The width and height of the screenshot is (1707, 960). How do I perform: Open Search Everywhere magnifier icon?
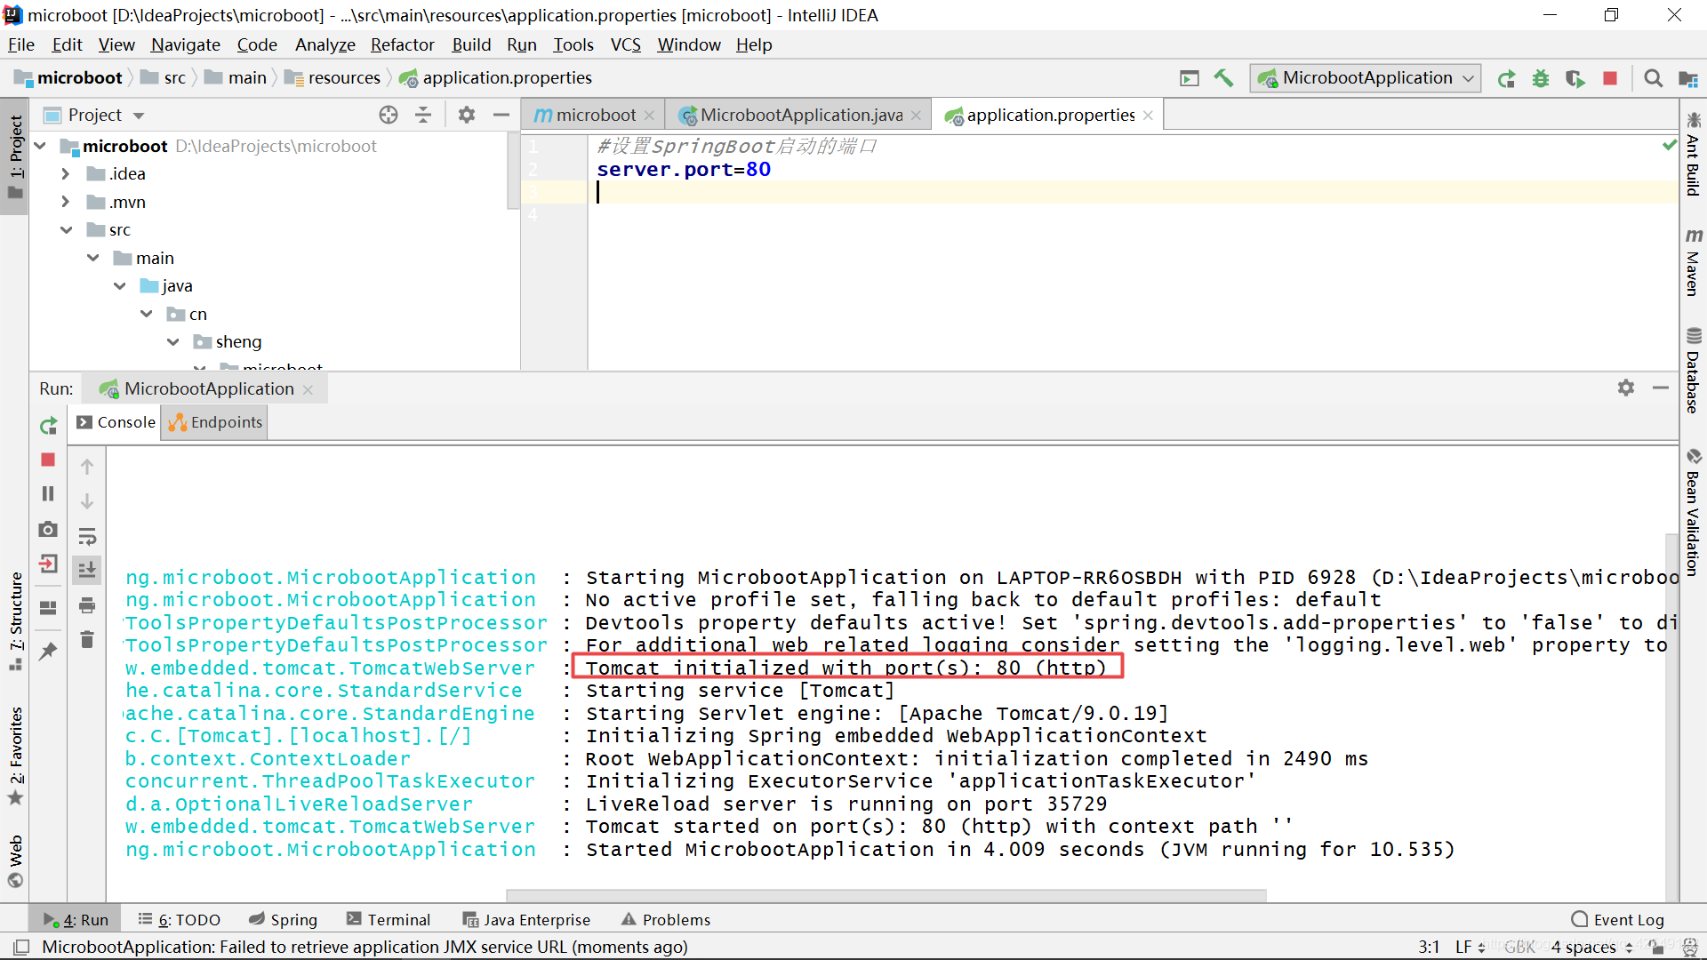coord(1653,78)
